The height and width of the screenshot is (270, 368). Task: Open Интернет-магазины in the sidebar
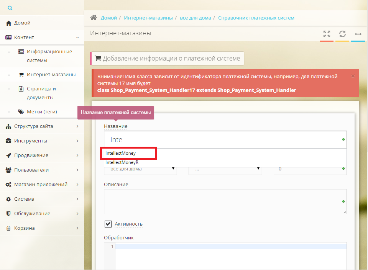51,75
